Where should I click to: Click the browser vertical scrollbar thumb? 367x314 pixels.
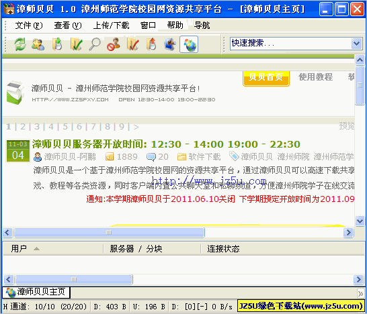pos(360,85)
